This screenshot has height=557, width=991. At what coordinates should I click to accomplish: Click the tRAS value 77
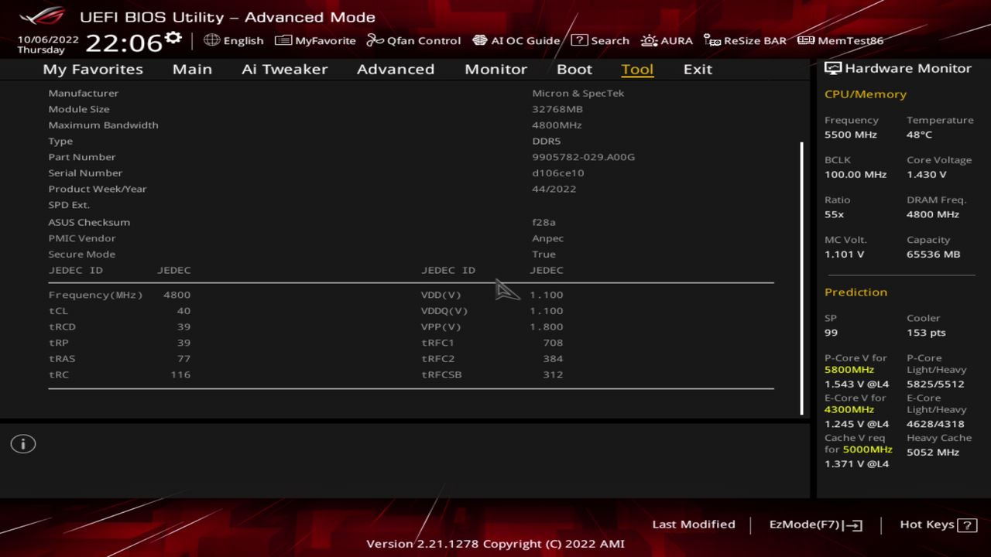pos(183,359)
